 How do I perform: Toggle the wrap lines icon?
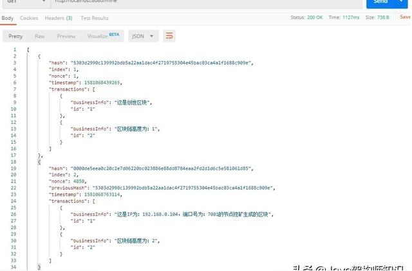click(x=169, y=36)
